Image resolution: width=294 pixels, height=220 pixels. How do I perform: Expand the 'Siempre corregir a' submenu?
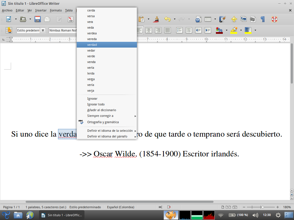[x=107, y=116]
